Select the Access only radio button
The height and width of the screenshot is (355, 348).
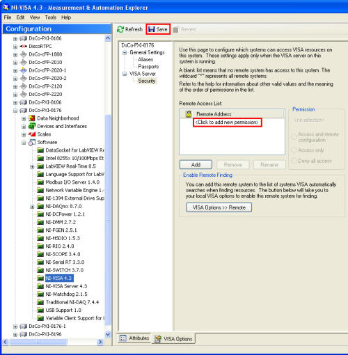coord(294,150)
